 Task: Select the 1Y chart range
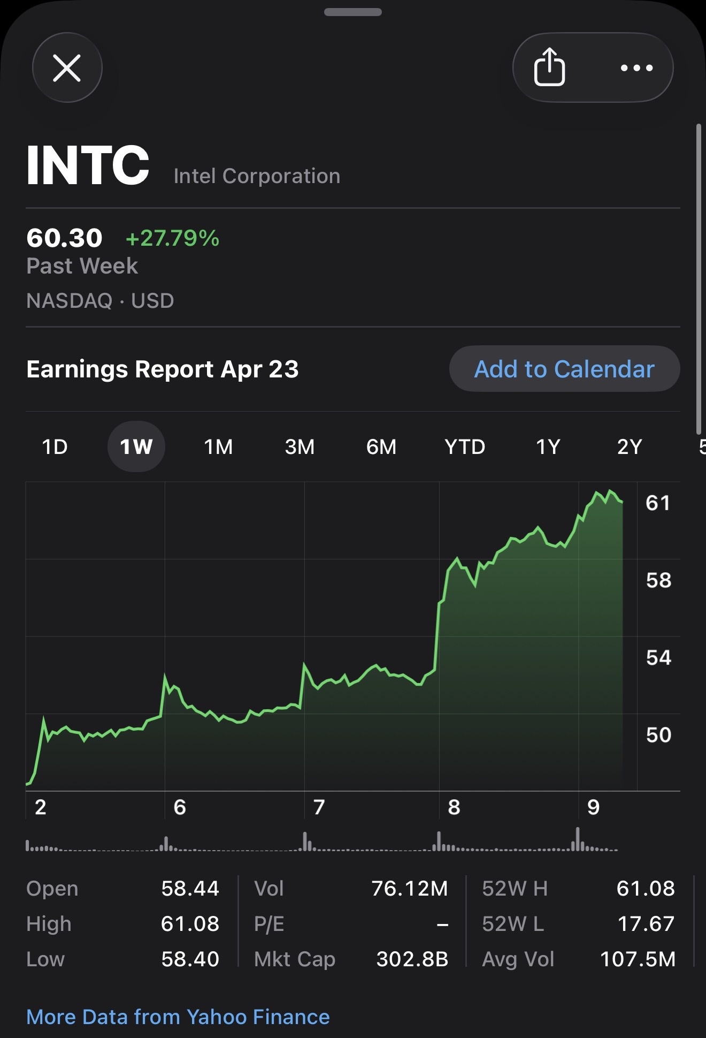click(548, 446)
